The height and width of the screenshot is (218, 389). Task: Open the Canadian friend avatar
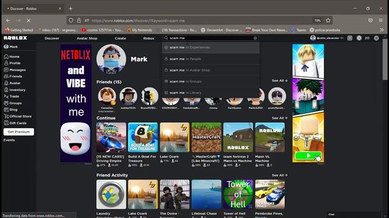click(x=107, y=96)
